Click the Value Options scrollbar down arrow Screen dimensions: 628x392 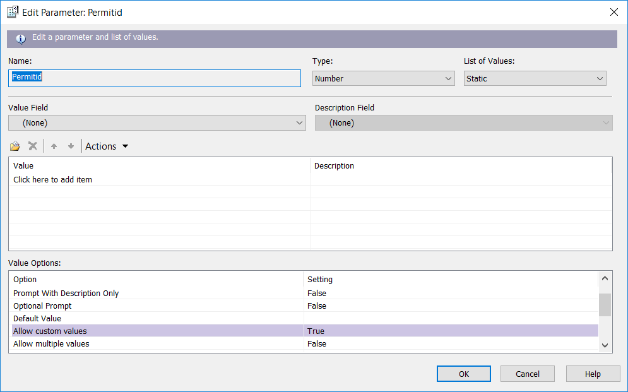[x=605, y=345]
